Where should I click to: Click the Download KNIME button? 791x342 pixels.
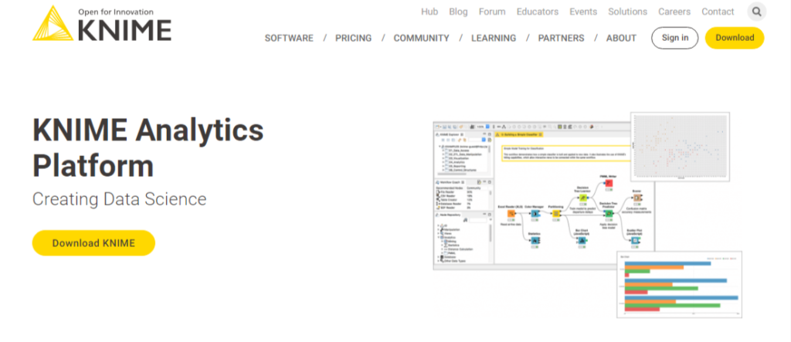(93, 243)
